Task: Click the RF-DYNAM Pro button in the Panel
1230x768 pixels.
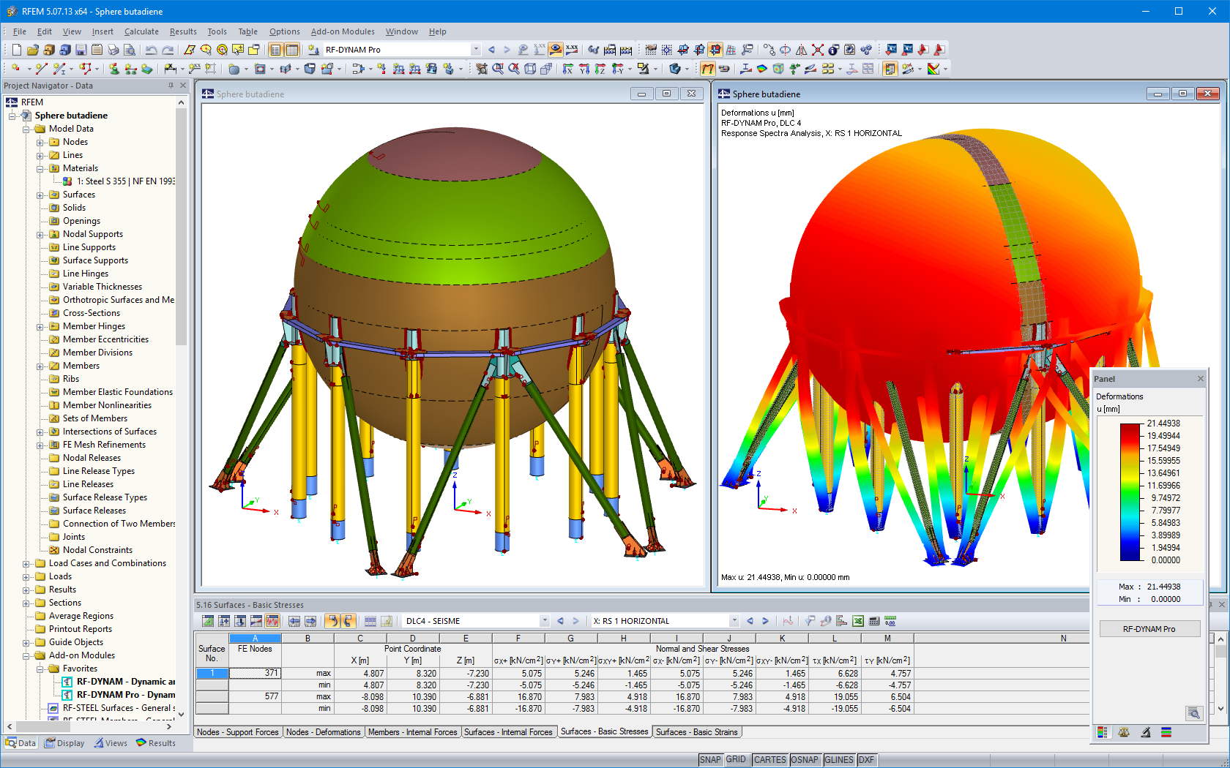Action: [1149, 628]
